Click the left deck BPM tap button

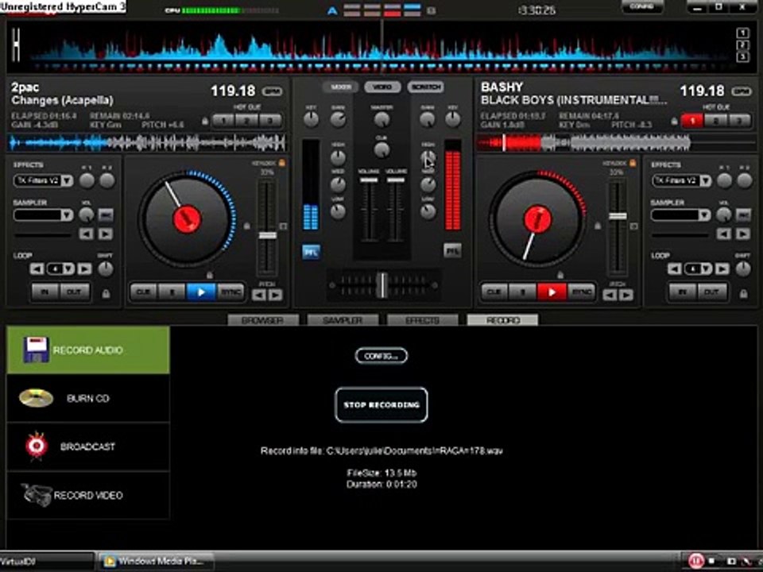coord(272,91)
